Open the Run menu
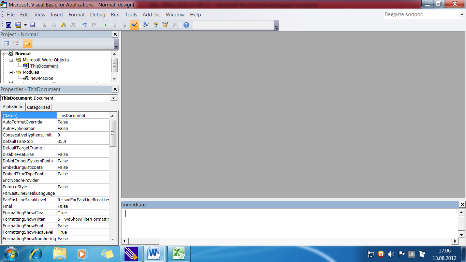466x262 pixels. click(115, 15)
